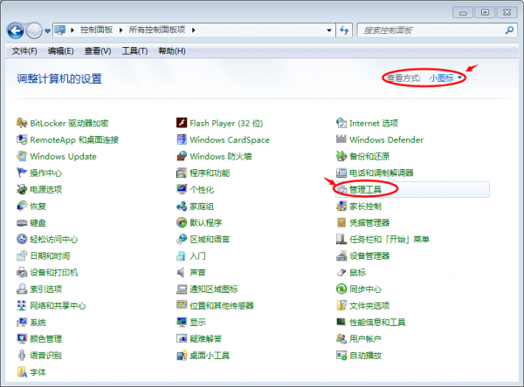This screenshot has width=524, height=387.
Task: Click the Windows 防火墙 icon
Action: [182, 156]
